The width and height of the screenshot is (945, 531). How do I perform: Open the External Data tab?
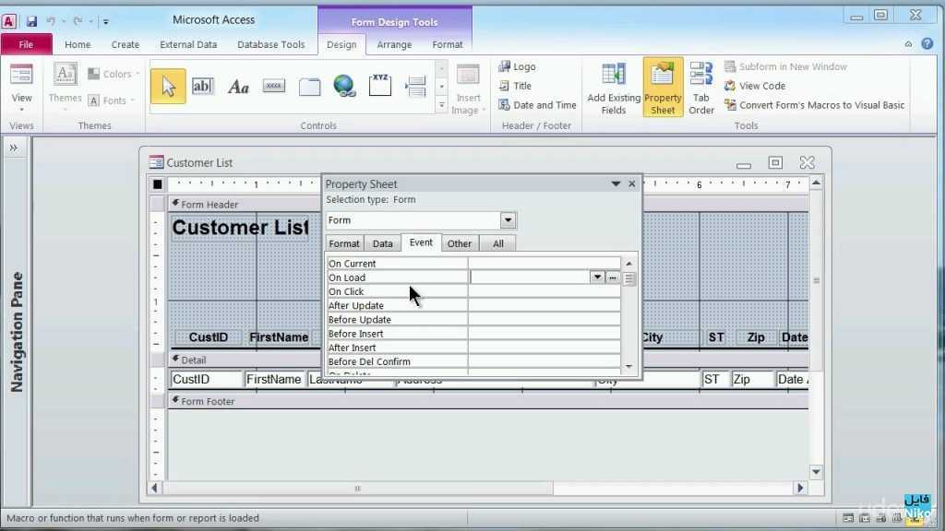click(188, 44)
